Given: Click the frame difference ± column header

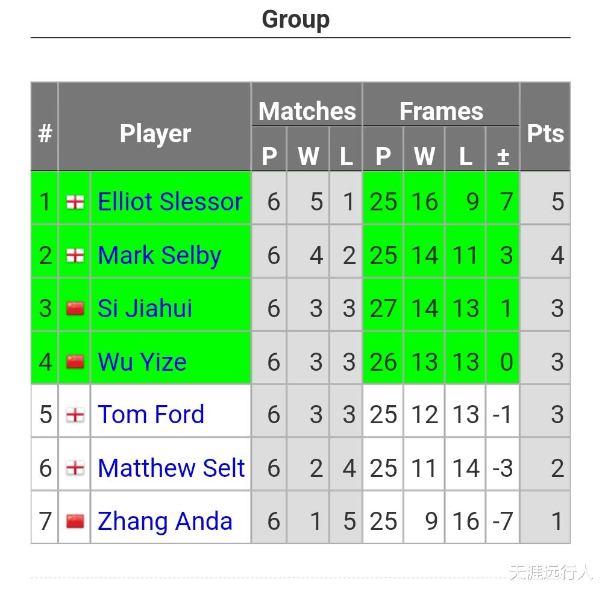Looking at the screenshot, I should pyautogui.click(x=503, y=157).
